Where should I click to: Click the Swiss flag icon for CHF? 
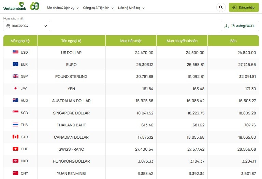pos(15,149)
